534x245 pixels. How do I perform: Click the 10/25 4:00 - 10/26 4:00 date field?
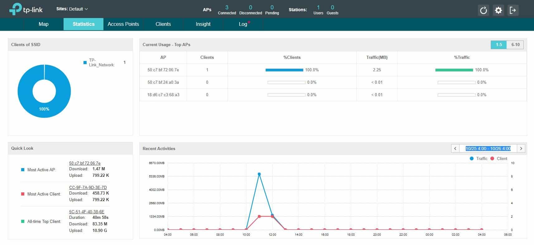point(488,148)
